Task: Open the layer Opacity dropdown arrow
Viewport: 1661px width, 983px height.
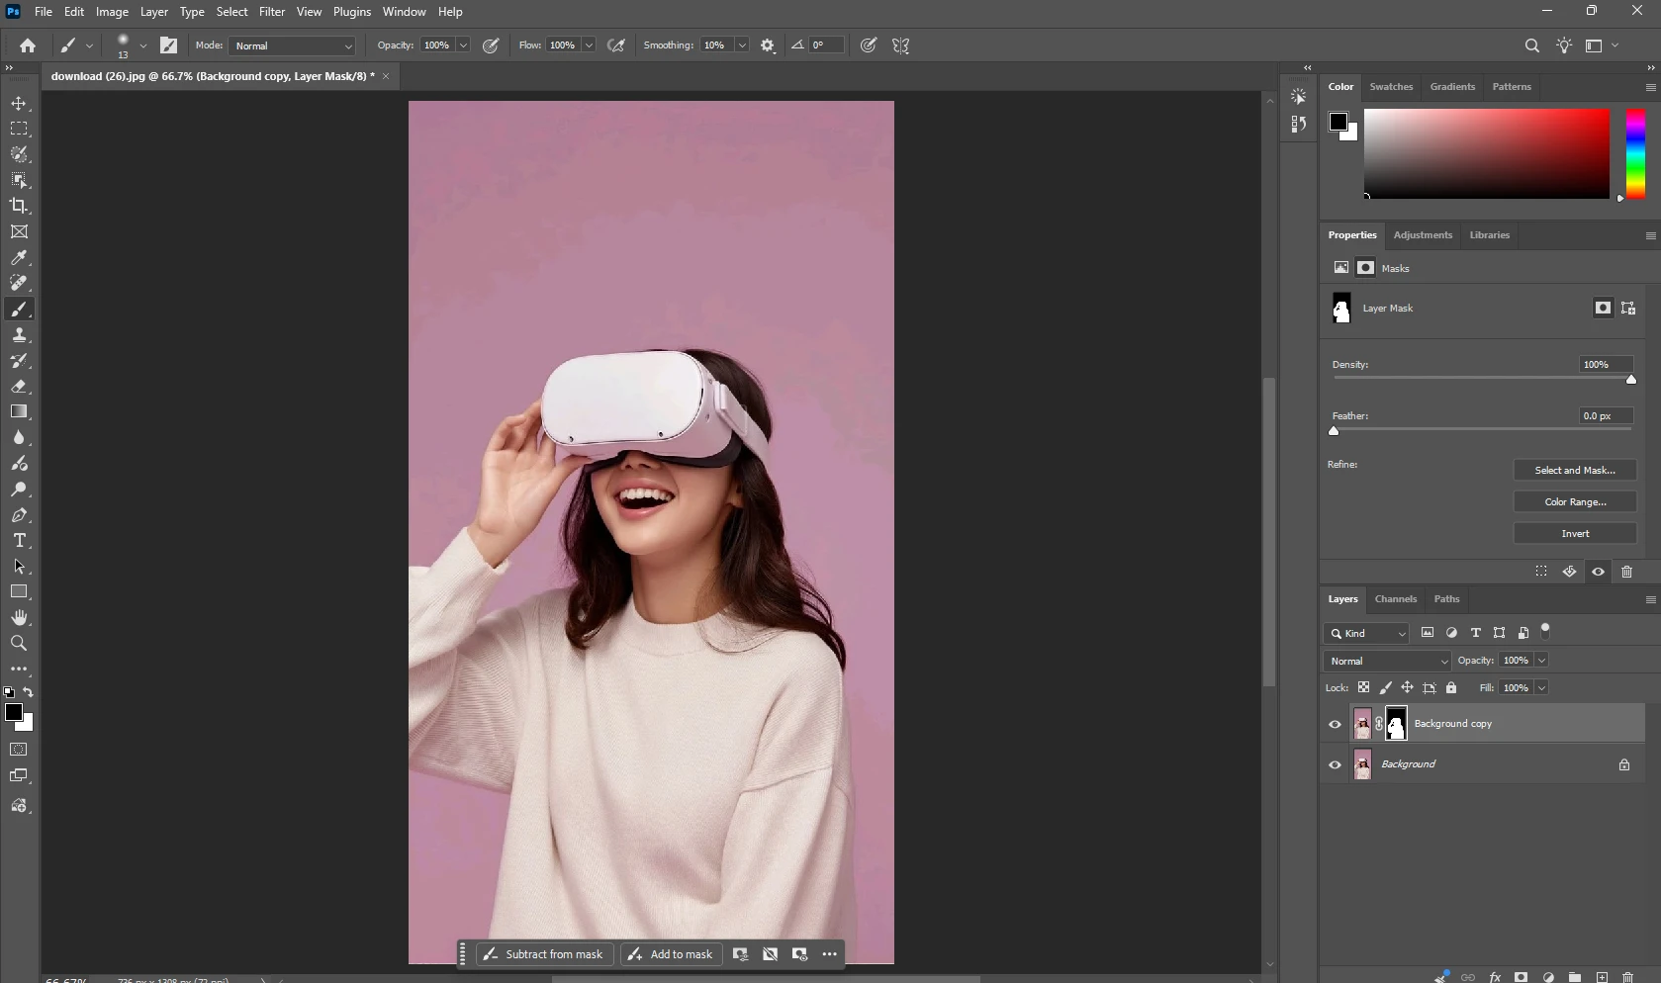Action: tap(1541, 661)
